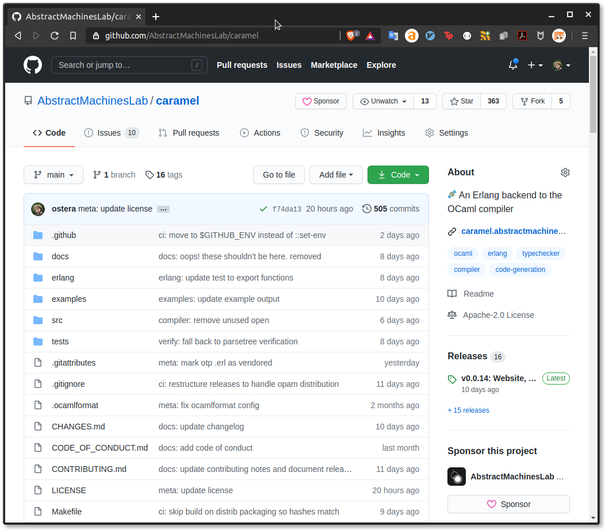Close the AbstractMachinesLab/caramel browser tab

139,17
